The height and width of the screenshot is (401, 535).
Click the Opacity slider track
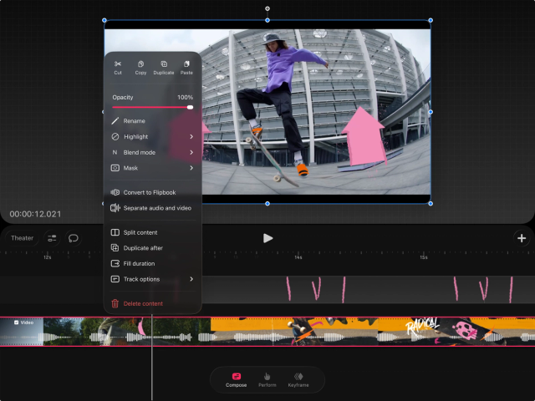point(152,107)
